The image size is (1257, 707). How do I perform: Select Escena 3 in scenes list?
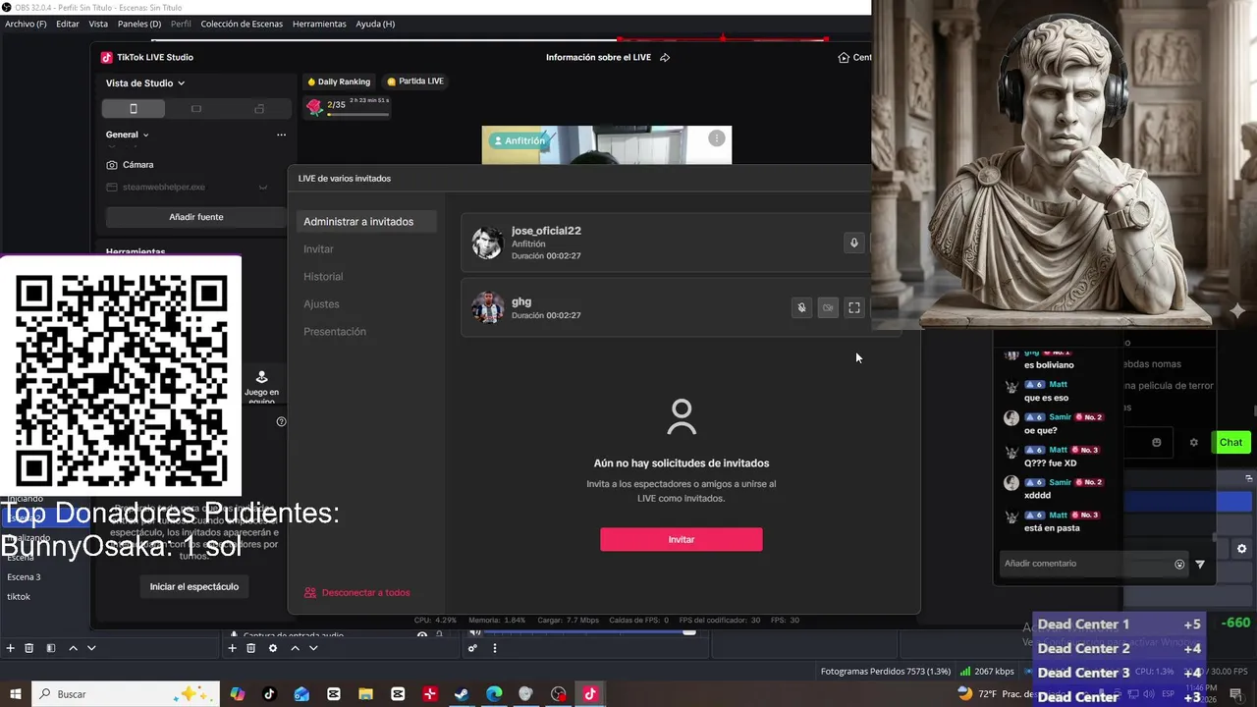coord(24,577)
